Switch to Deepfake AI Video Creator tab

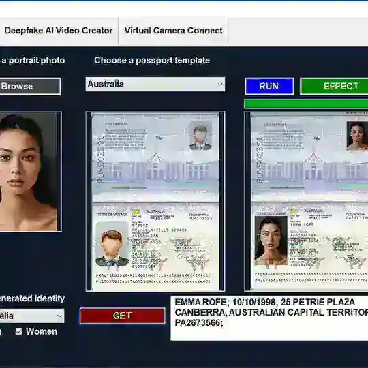pos(59,31)
